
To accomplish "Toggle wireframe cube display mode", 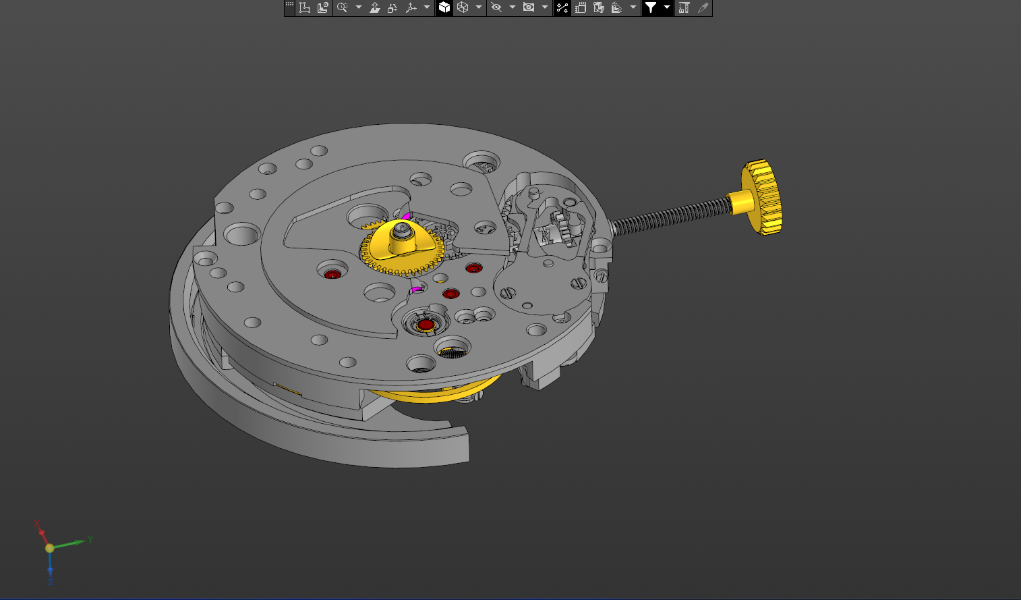I will [x=463, y=7].
